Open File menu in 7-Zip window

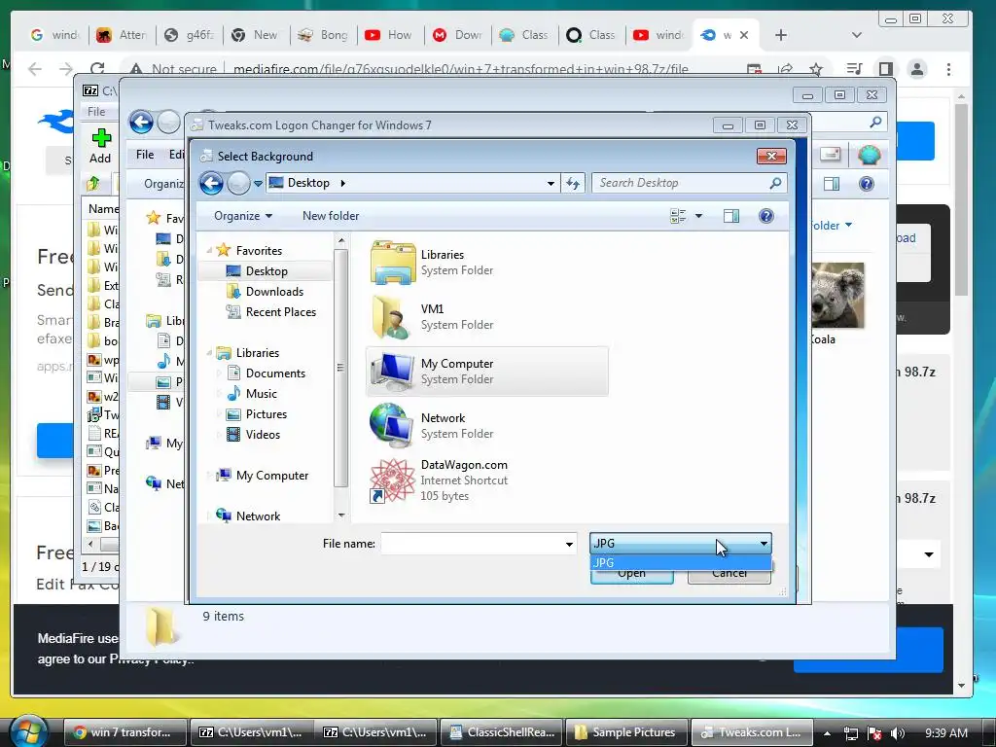point(96,112)
